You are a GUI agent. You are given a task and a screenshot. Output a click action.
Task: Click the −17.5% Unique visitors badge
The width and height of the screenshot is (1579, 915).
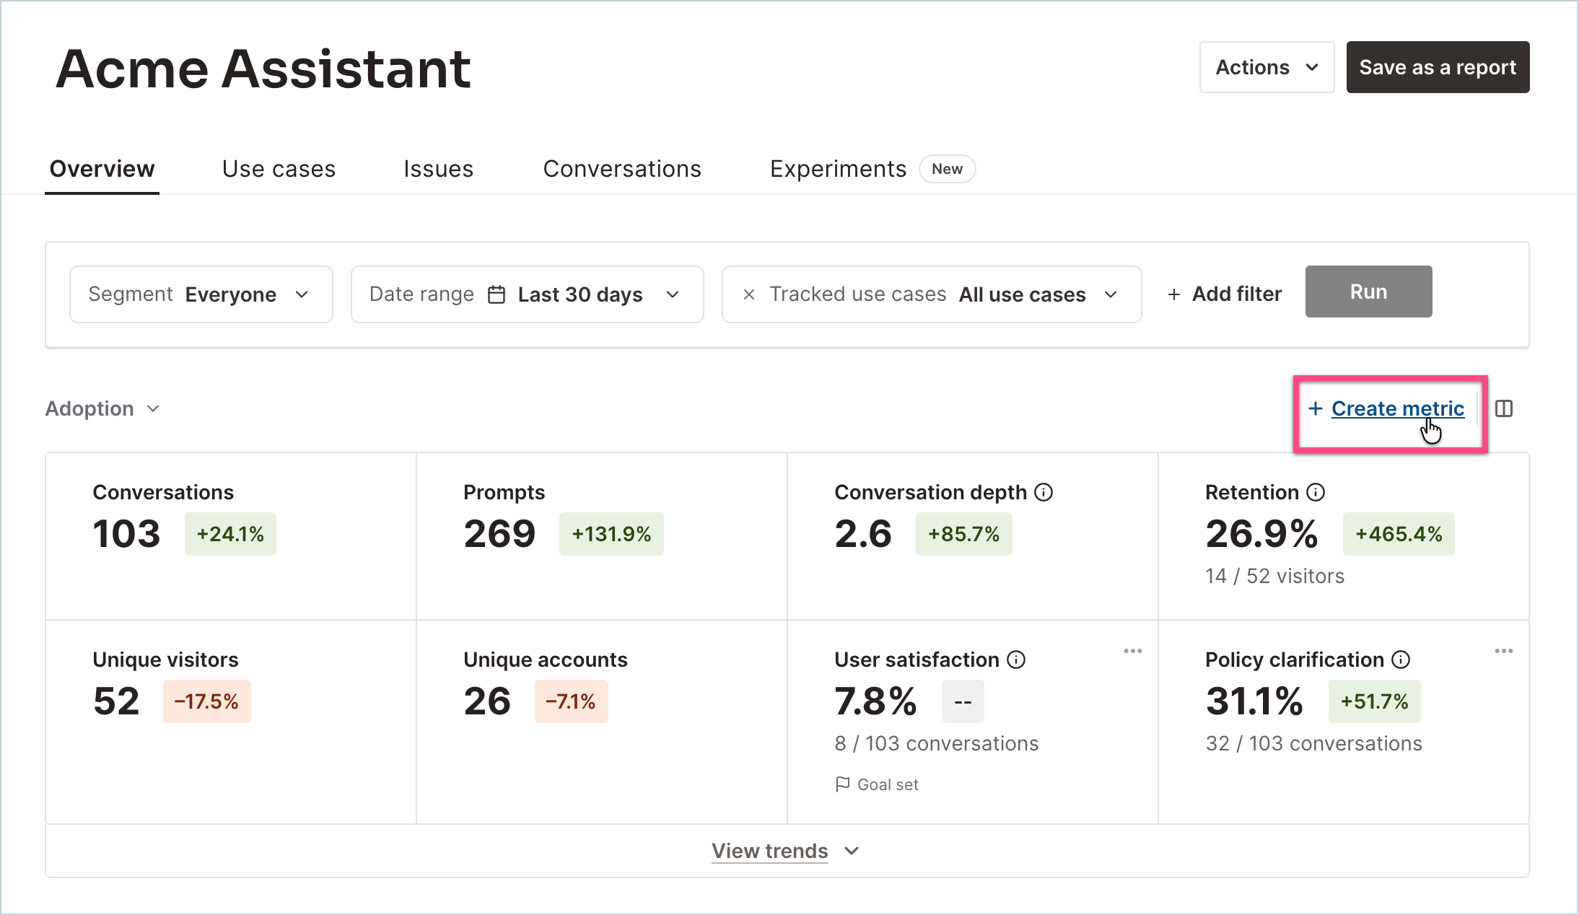click(x=206, y=701)
